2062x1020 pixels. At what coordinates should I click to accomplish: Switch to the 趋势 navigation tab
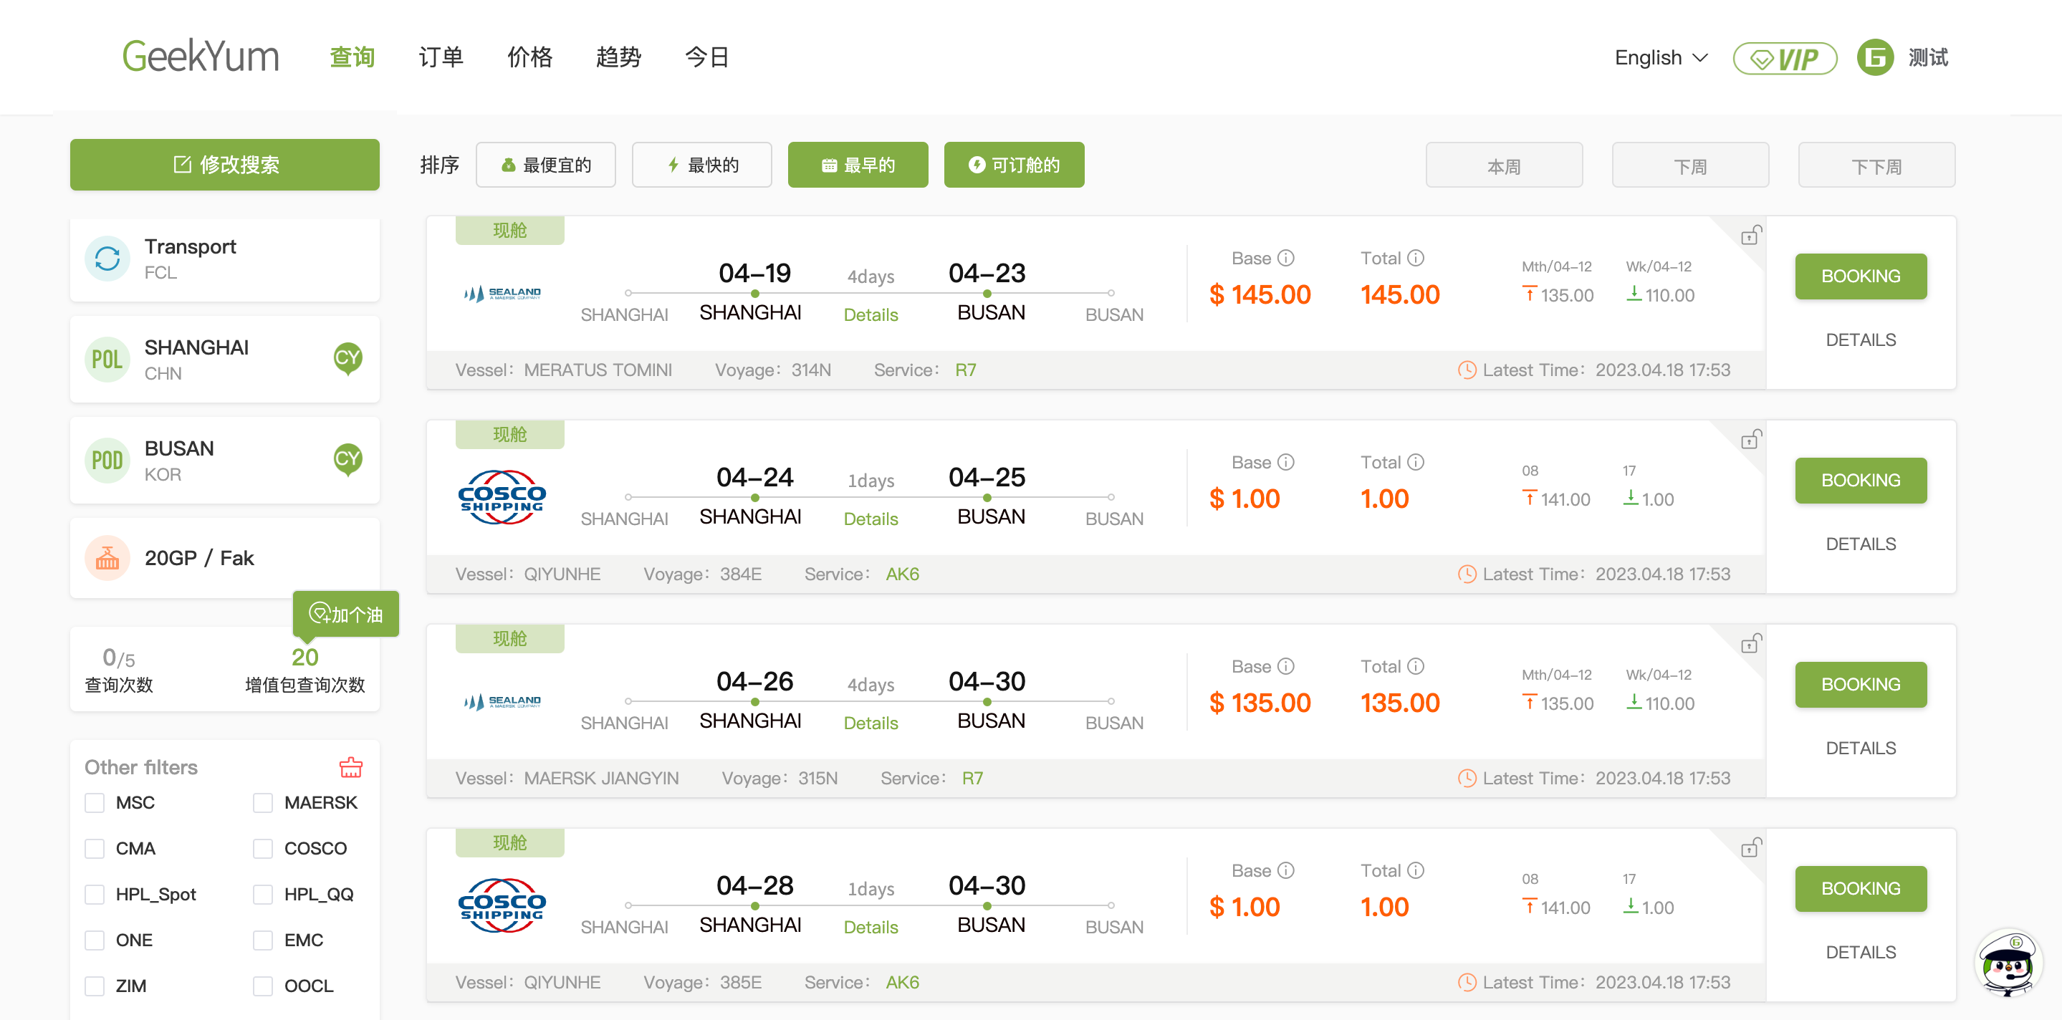click(618, 57)
